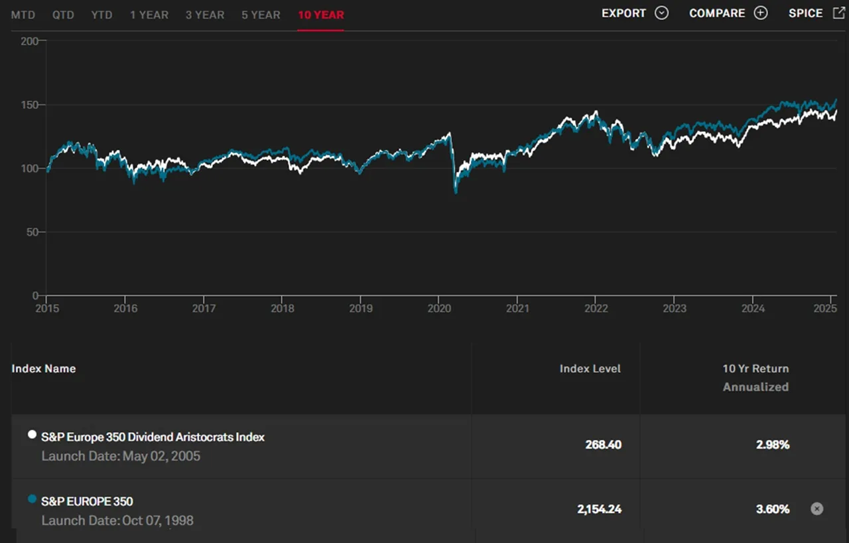Click the 2020 x-axis year label
849x543 pixels.
click(x=439, y=308)
